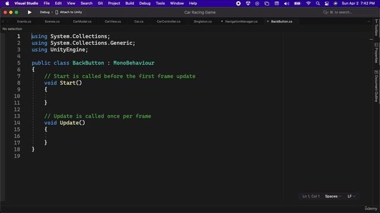Open the volume control in menu bar
Image resolution: width=380 pixels, height=213 pixels.
tap(286, 4)
